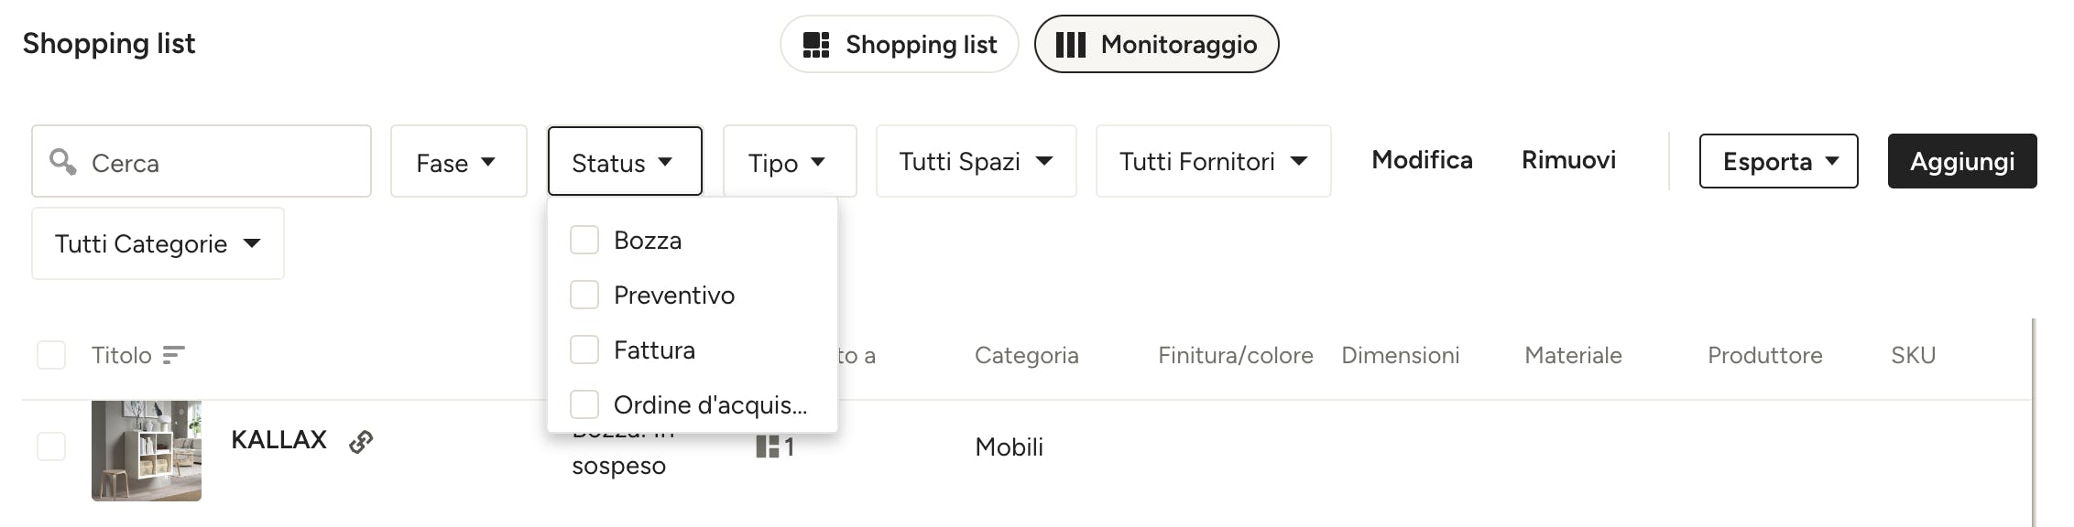Switch to the Monitoraggio view
This screenshot has height=527, width=2074.
1156,44
